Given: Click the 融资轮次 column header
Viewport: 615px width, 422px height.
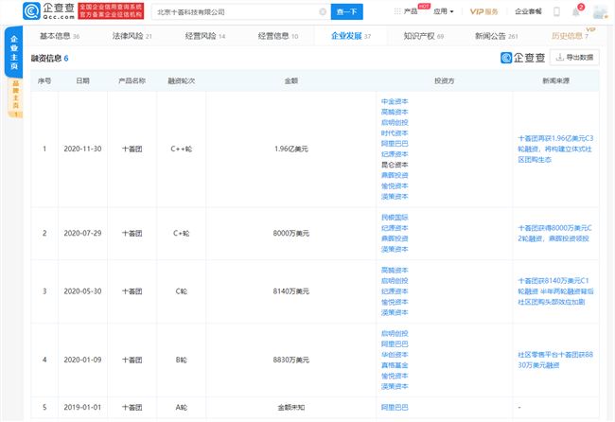Looking at the screenshot, I should pos(182,80).
